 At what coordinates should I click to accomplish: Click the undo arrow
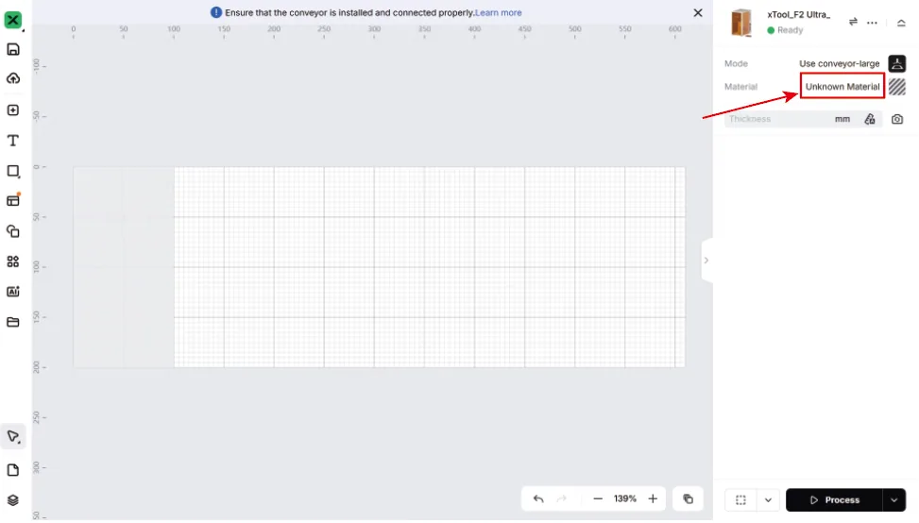tap(538, 499)
